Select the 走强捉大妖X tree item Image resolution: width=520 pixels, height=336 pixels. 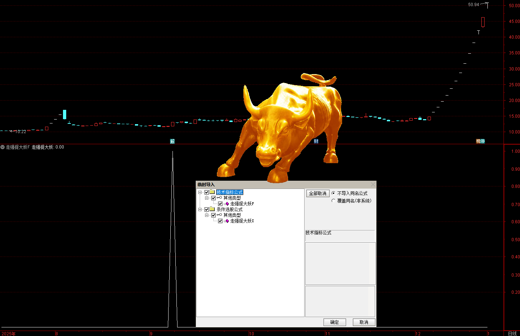pyautogui.click(x=242, y=221)
